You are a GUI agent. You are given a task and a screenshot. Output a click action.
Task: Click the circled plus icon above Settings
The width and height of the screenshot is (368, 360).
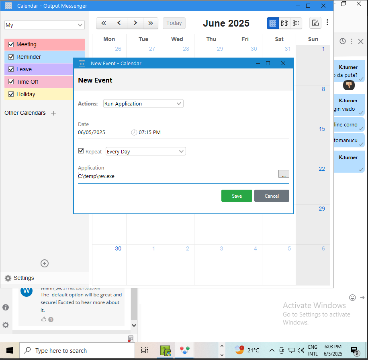pos(45,263)
